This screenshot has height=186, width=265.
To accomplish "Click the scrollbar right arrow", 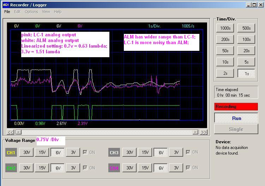I will click(195, 132).
